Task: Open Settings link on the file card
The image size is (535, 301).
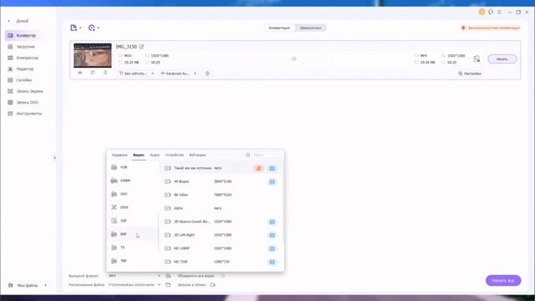Action: [x=470, y=74]
